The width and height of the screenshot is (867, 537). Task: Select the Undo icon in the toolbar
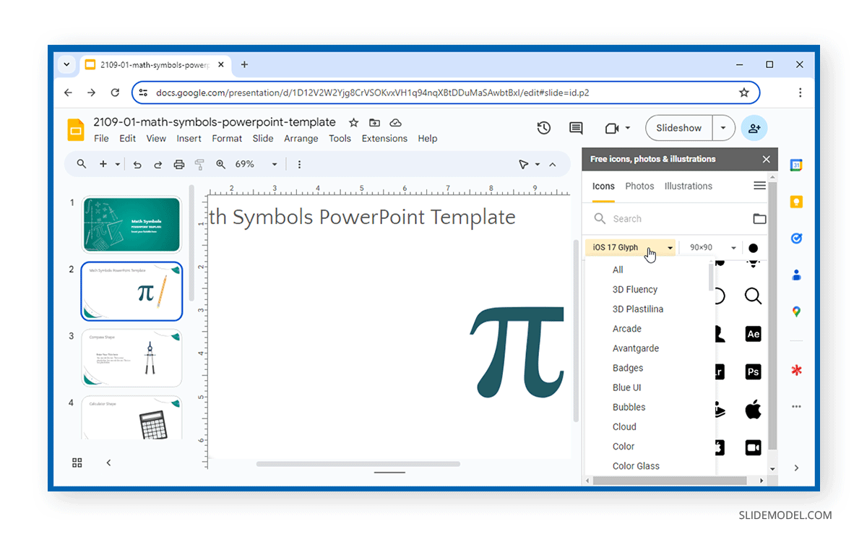pos(137,164)
